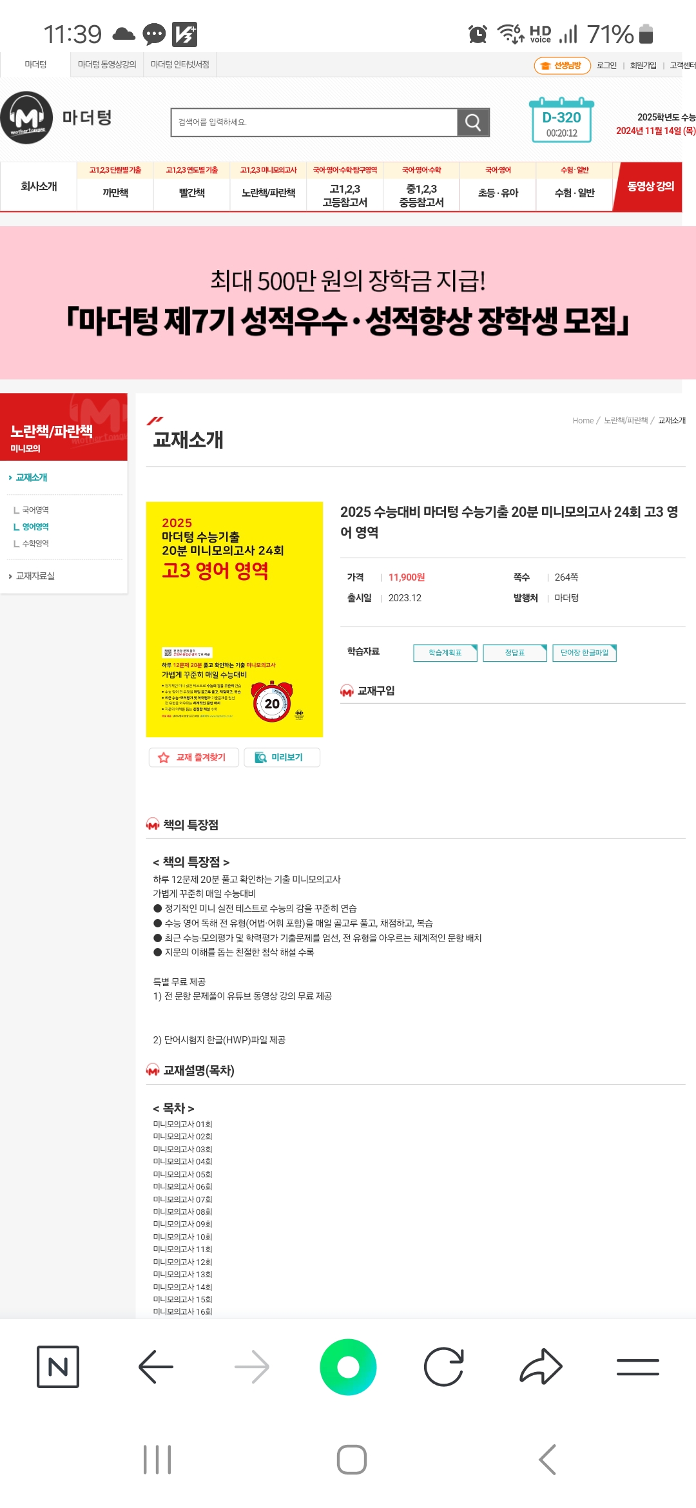This screenshot has height=1508, width=696.
Task: Tap the green circle center button
Action: point(348,1366)
